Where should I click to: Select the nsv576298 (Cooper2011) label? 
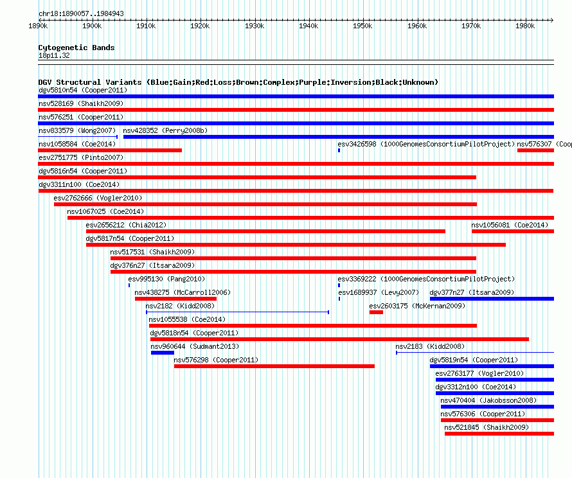[216, 360]
